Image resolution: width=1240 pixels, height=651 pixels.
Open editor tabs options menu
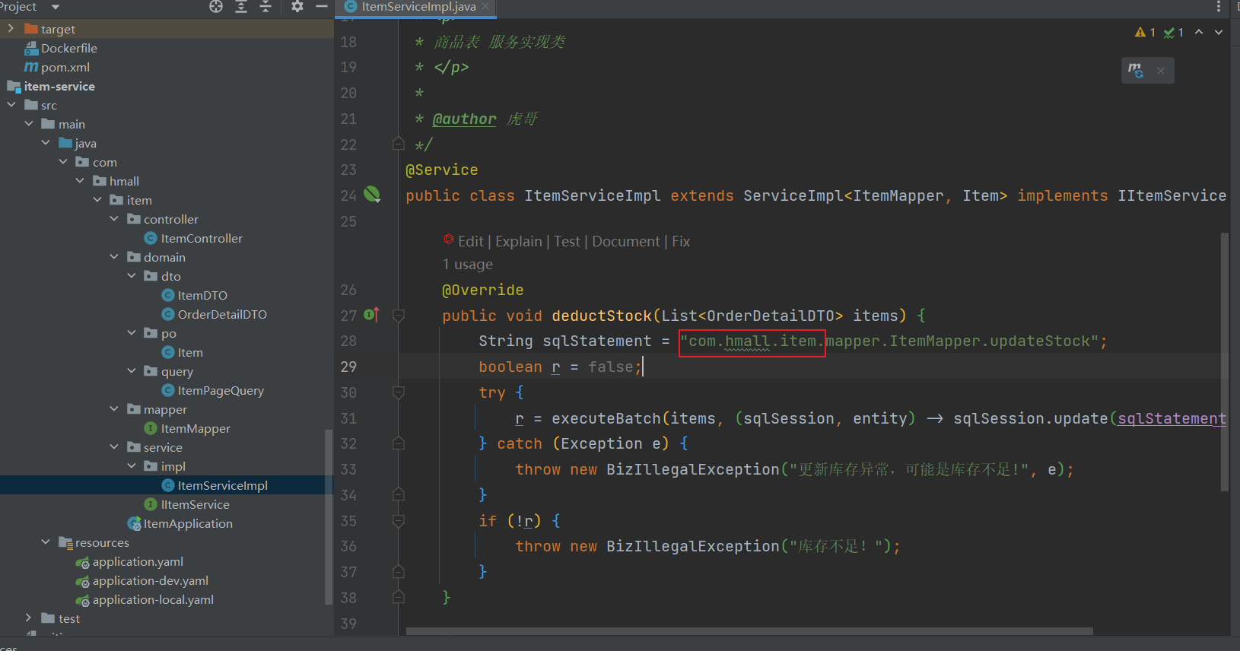coord(1219,7)
